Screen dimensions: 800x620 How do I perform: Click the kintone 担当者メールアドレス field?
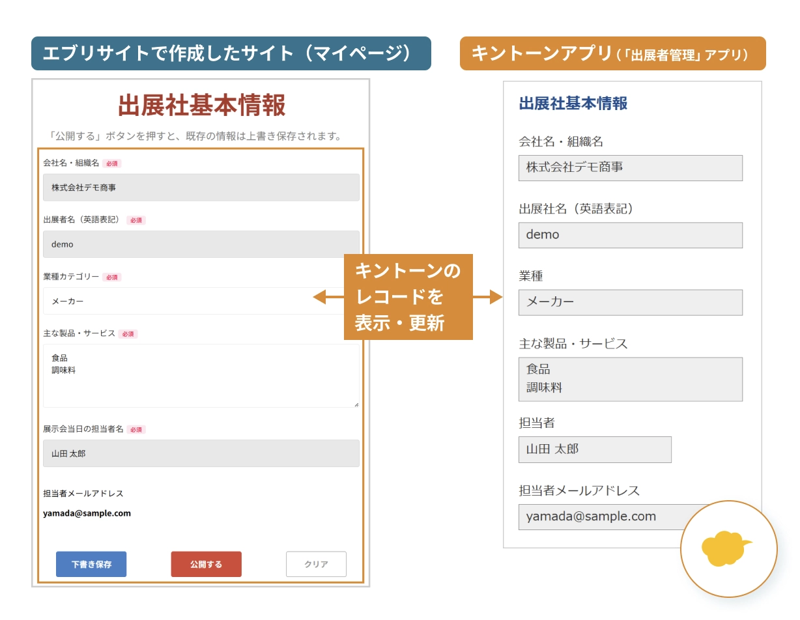[631, 517]
